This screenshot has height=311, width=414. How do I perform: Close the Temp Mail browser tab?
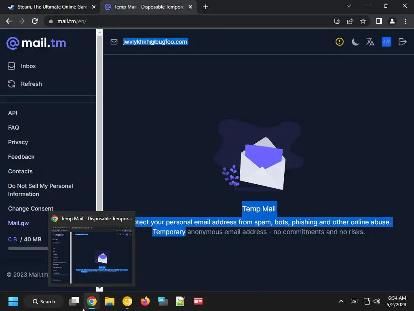pos(190,7)
